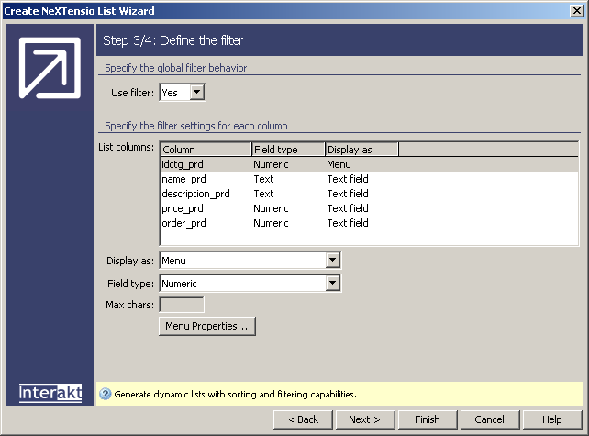The width and height of the screenshot is (589, 436).
Task: Click the Max chars input field
Action: tap(182, 305)
